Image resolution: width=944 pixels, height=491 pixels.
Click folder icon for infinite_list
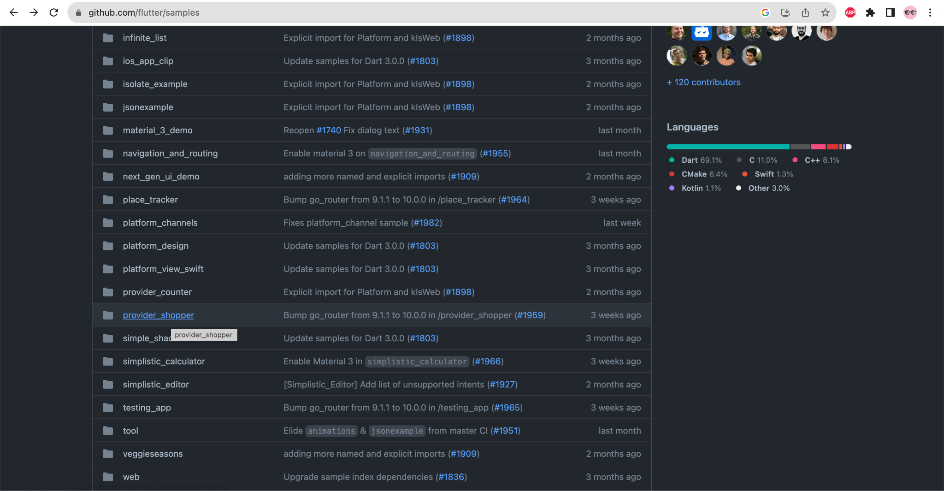point(108,38)
